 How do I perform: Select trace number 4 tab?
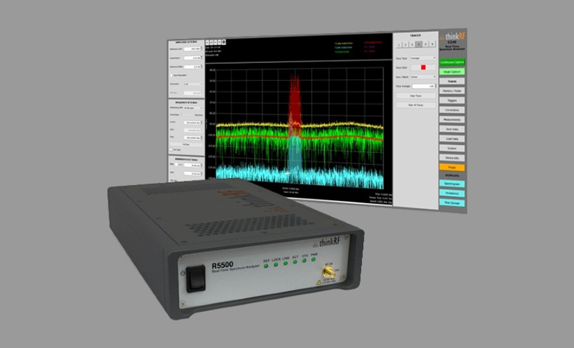coord(418,44)
